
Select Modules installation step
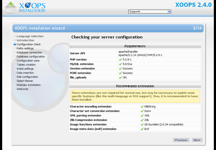point(29,85)
